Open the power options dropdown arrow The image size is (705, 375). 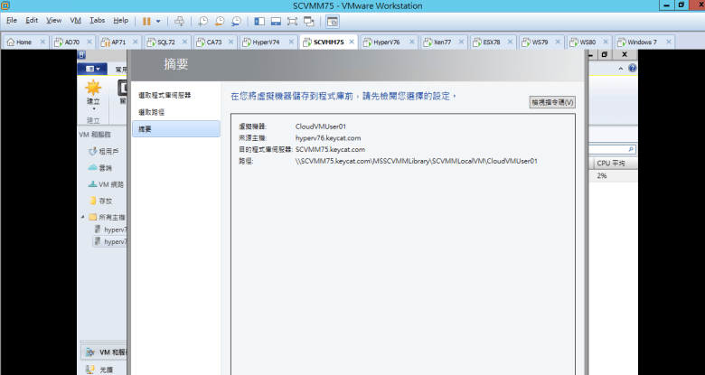point(159,20)
